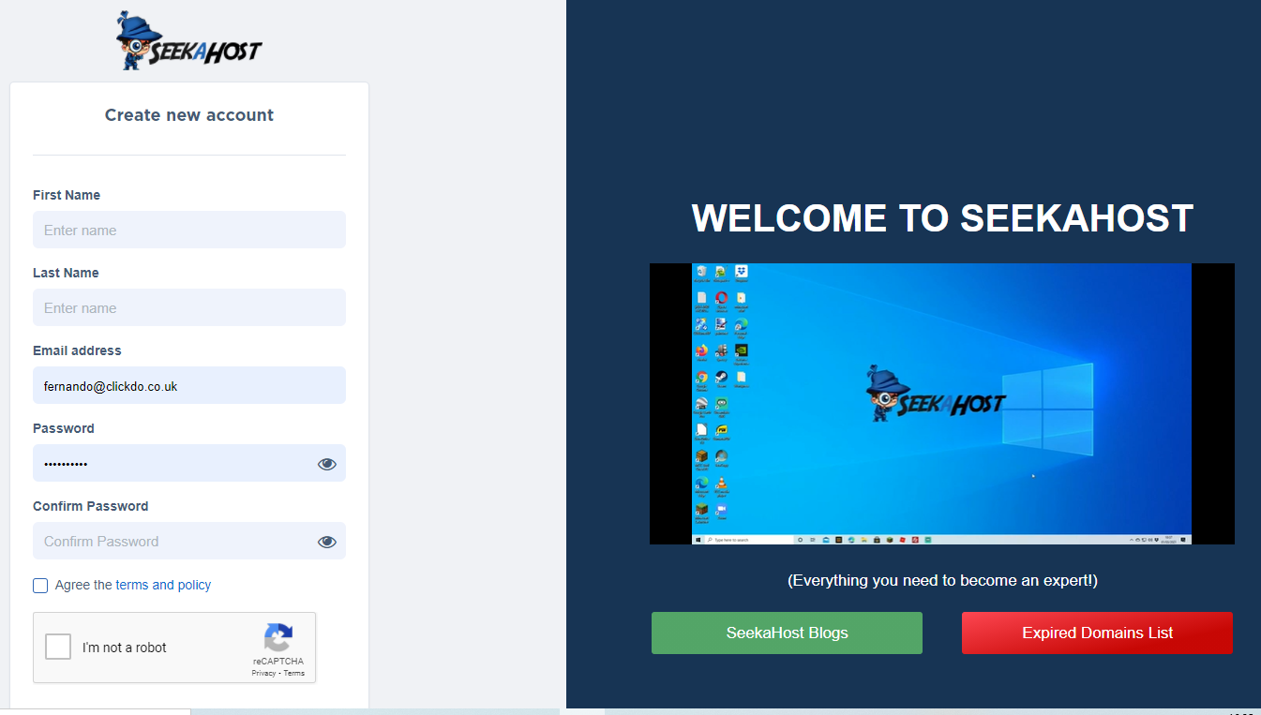
Task: Check the Agree the terms and policy checkbox
Action: pos(40,586)
